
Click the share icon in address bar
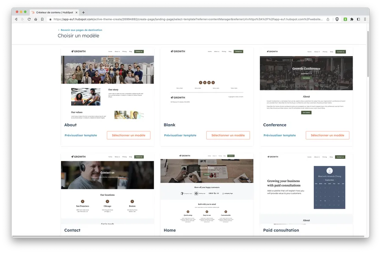tap(328, 19)
